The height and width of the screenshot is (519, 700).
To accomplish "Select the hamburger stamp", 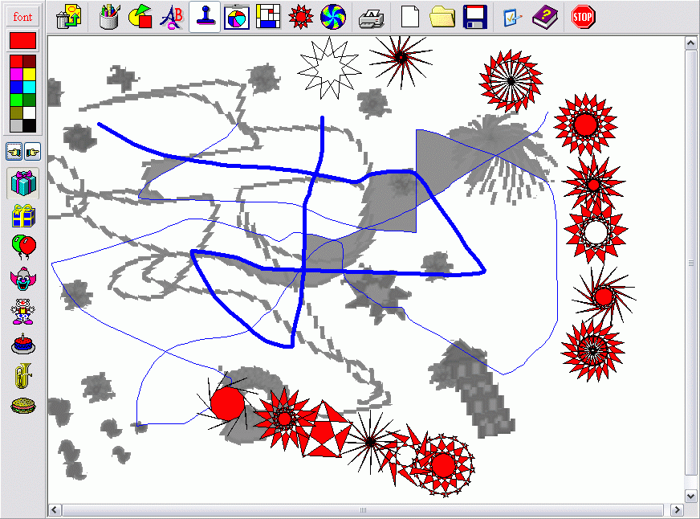I will (22, 406).
